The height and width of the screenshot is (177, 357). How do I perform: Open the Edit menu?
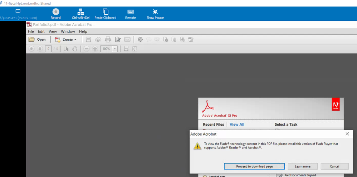tap(41, 31)
